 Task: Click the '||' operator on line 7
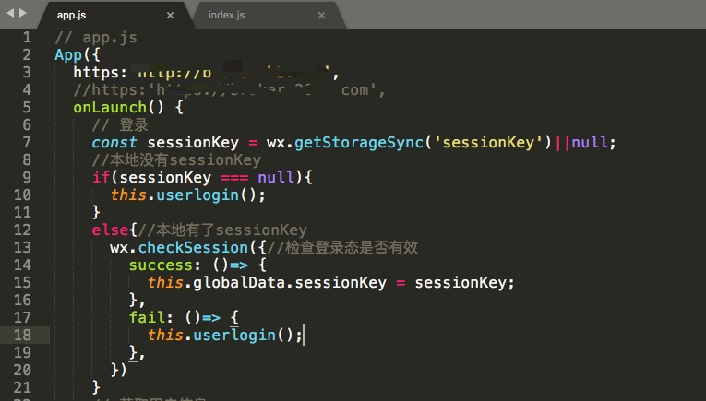point(562,143)
